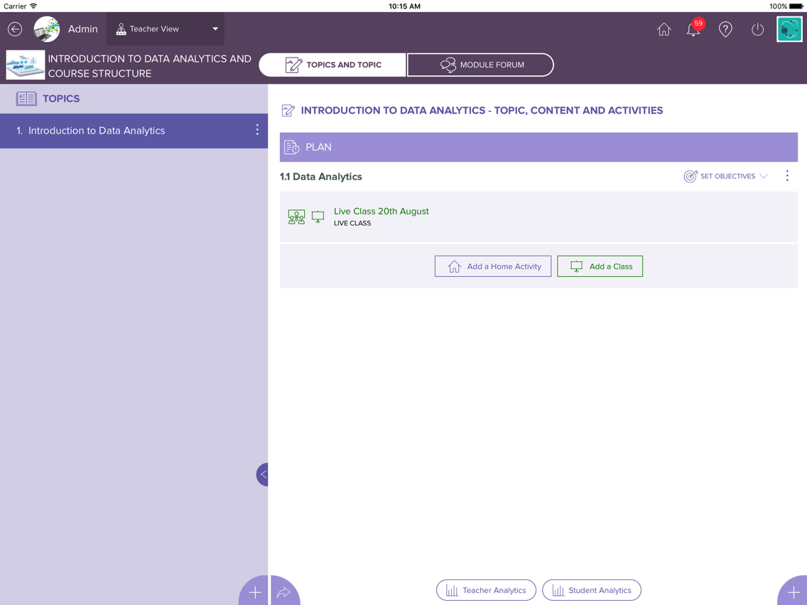Click the share arrow button
This screenshot has height=605, width=807.
click(x=284, y=592)
